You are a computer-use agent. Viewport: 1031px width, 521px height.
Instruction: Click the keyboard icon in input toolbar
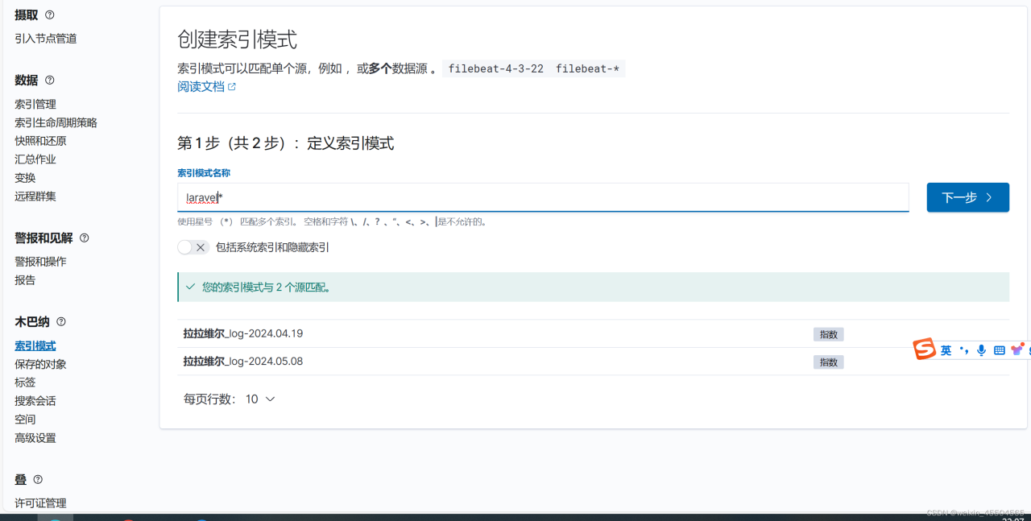[x=1000, y=350]
